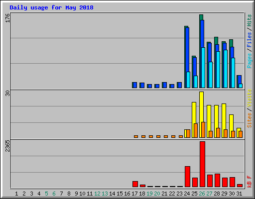This screenshot has height=199, width=255.
Task: Click green day 27 on the x-axis
Action: tap(209, 194)
